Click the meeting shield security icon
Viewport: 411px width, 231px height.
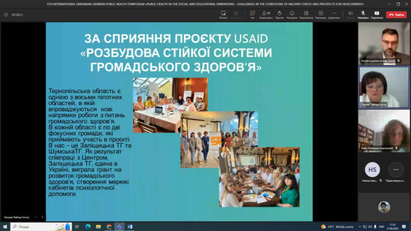tap(6, 15)
